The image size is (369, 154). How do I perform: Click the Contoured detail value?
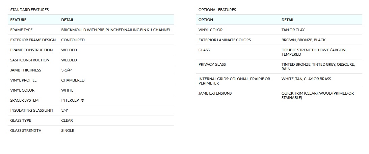click(73, 40)
